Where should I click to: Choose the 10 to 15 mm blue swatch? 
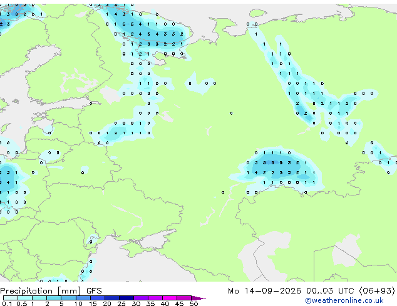click(83, 298)
